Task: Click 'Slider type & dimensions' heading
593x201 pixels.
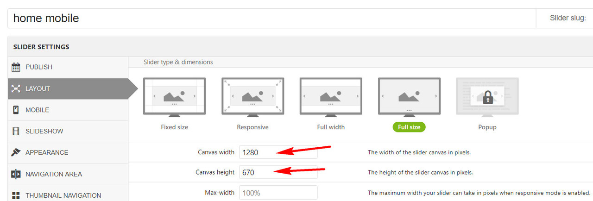Action: click(178, 62)
